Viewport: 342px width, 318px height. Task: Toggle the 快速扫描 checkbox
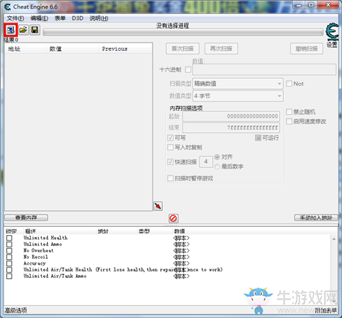[x=170, y=162]
